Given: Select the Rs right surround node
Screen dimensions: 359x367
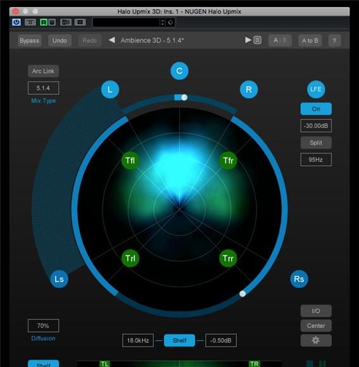Looking at the screenshot, I should point(299,279).
